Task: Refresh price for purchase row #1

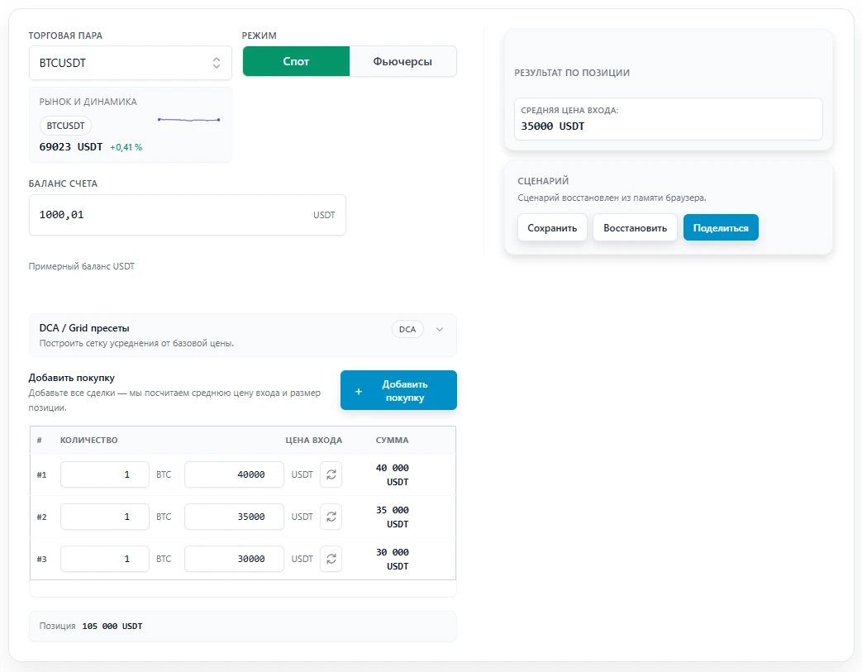Action: (331, 474)
